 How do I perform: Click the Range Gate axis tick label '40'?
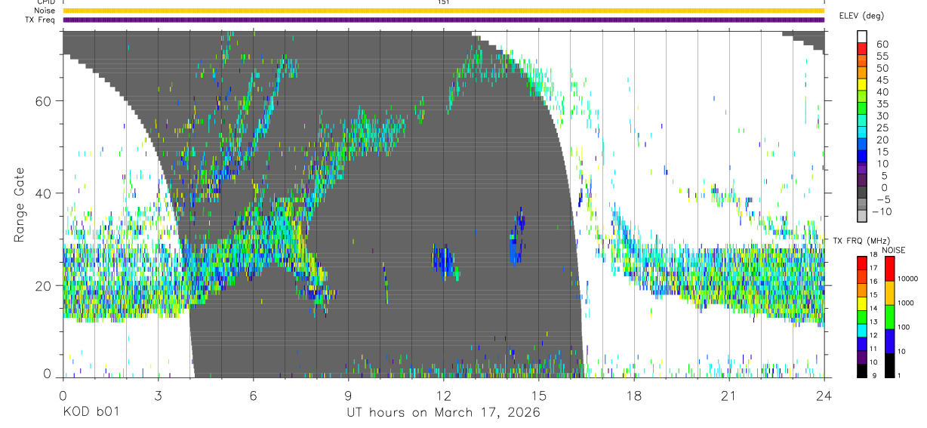click(x=45, y=193)
